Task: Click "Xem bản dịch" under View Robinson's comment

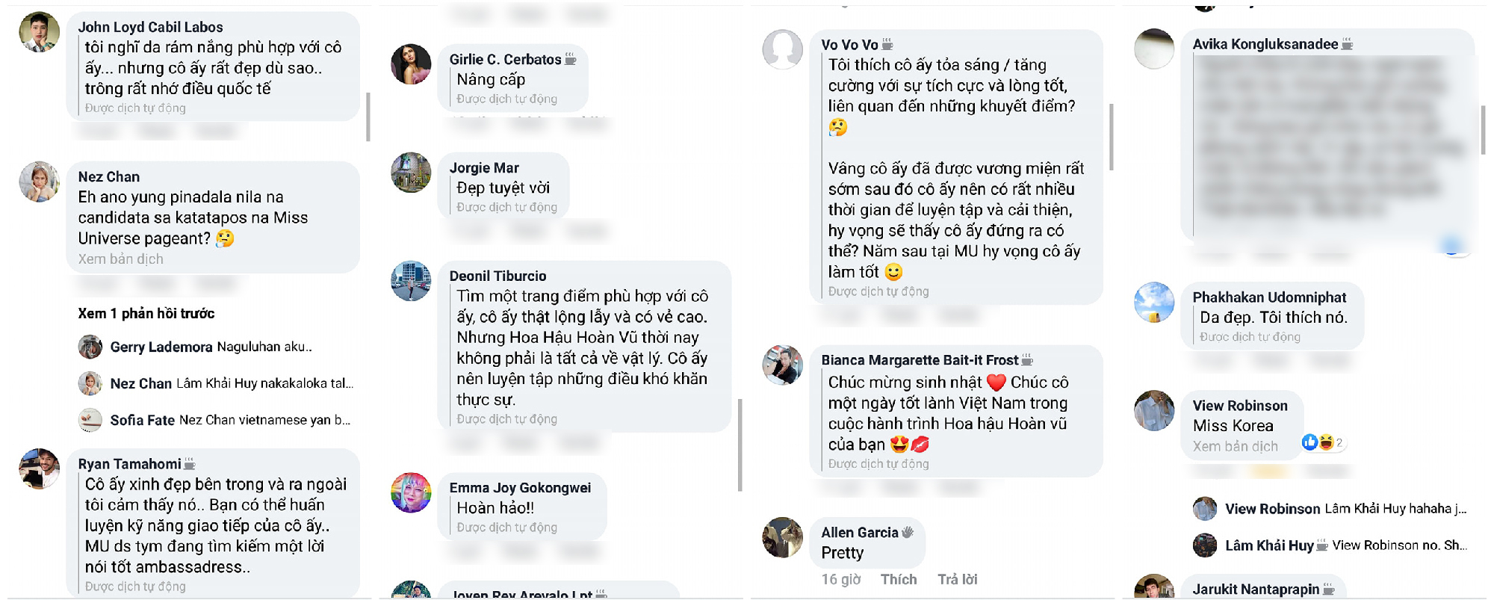Action: tap(1236, 446)
